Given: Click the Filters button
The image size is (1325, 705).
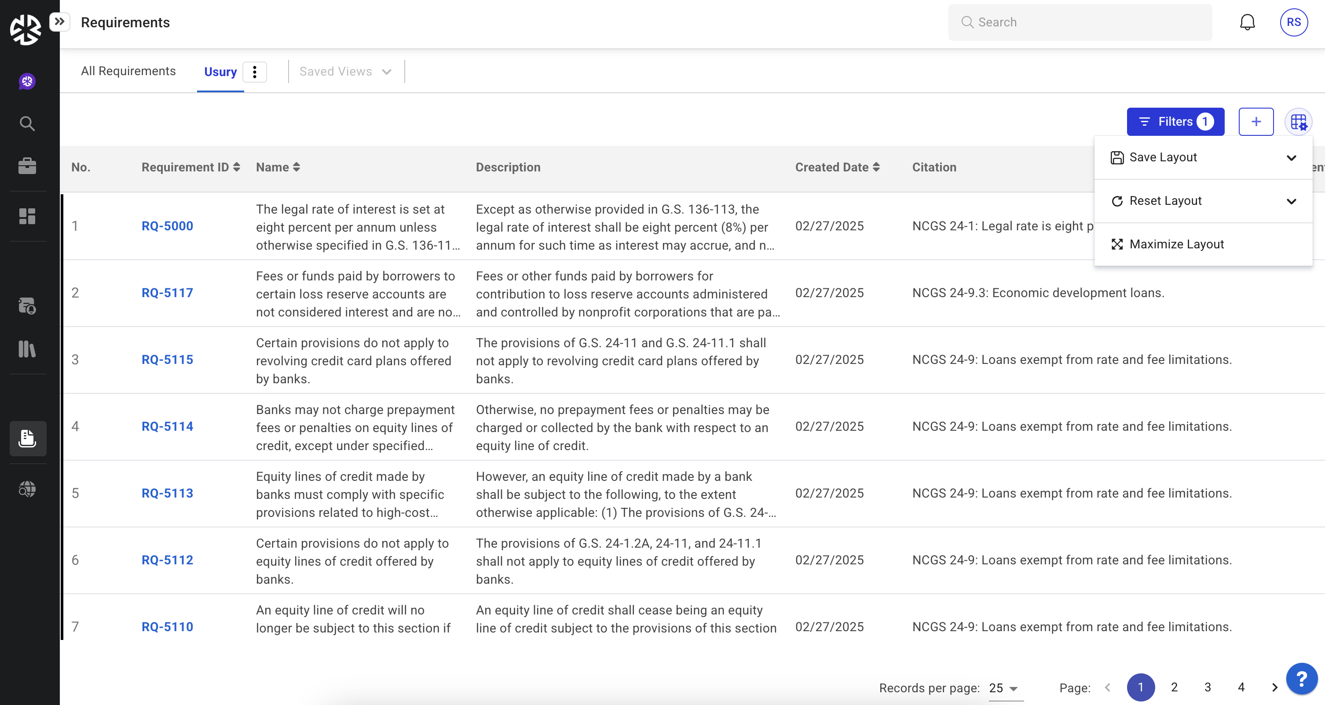Looking at the screenshot, I should pyautogui.click(x=1175, y=122).
